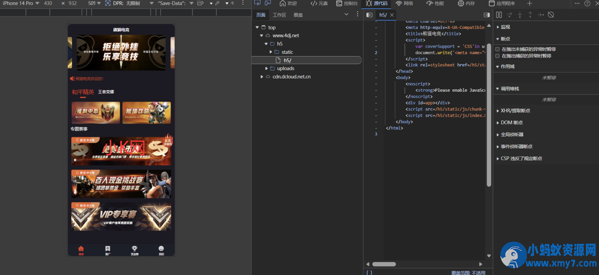Open the device toolbar three-dot menu
599x275 pixels.
pos(243,3)
